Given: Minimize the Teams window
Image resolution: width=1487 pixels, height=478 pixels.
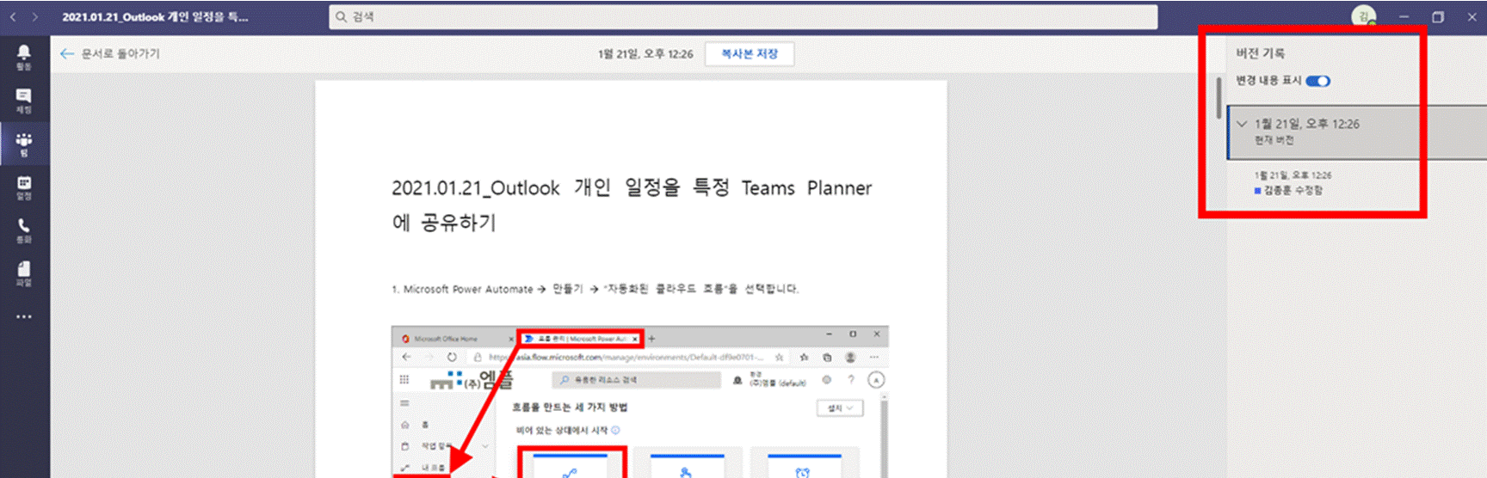Looking at the screenshot, I should pos(1404,16).
